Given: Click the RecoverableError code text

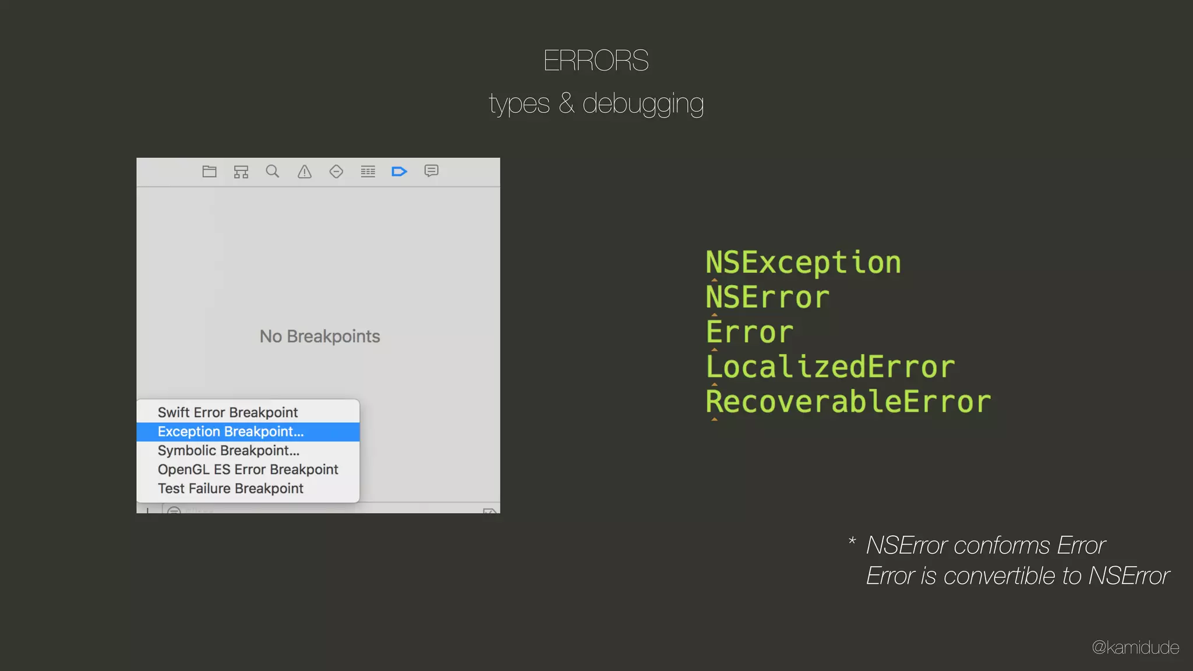Looking at the screenshot, I should (x=848, y=402).
